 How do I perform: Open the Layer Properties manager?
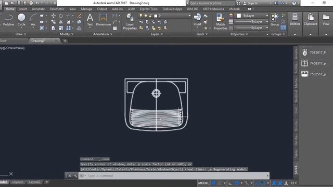(130, 22)
